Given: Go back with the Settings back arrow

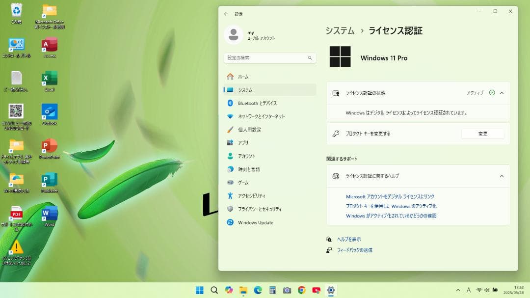Looking at the screenshot, I should pos(226,14).
